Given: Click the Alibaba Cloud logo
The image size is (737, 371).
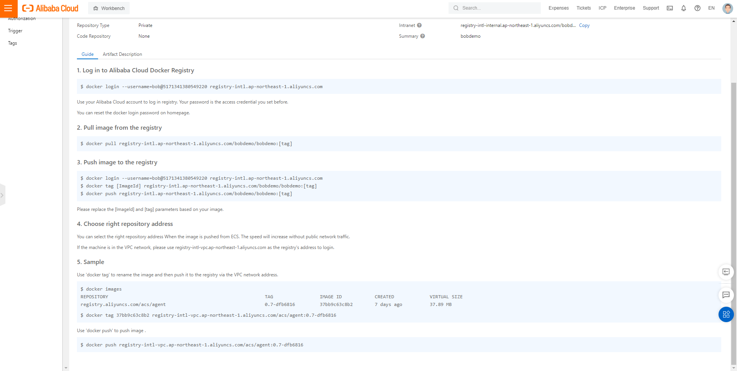Looking at the screenshot, I should pyautogui.click(x=50, y=8).
